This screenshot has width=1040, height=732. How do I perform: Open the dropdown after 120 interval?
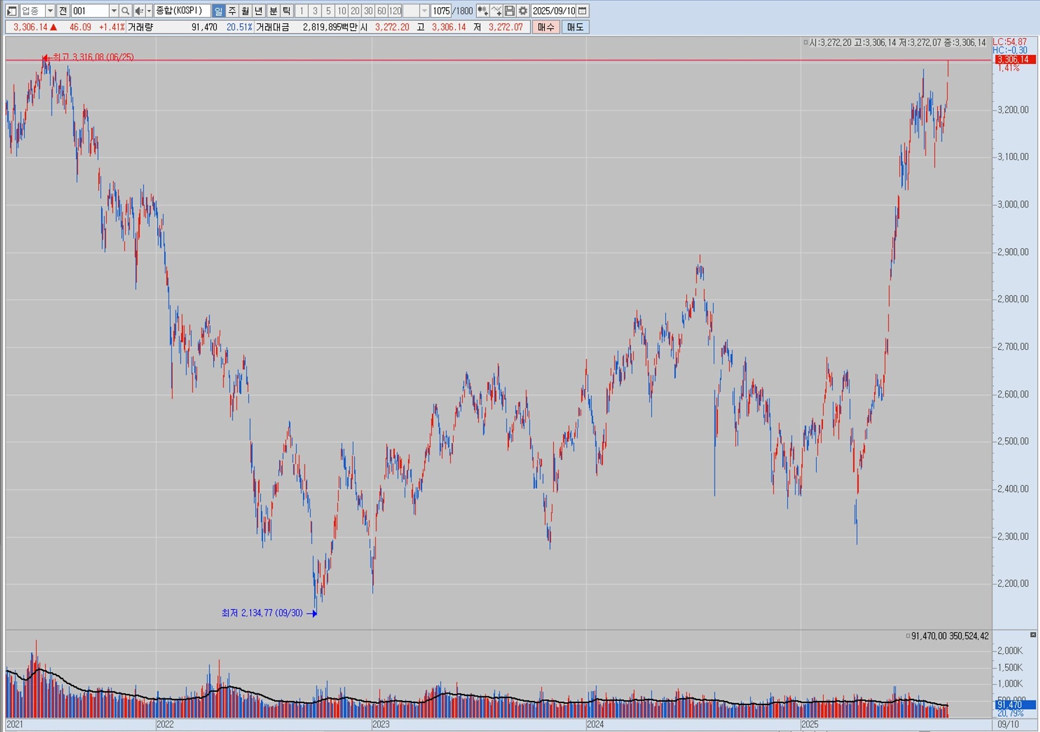coord(425,11)
